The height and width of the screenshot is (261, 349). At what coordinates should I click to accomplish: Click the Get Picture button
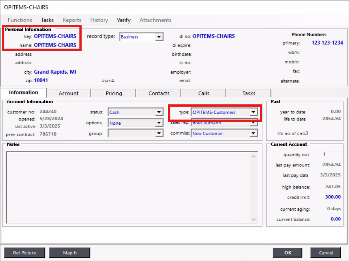click(x=24, y=253)
